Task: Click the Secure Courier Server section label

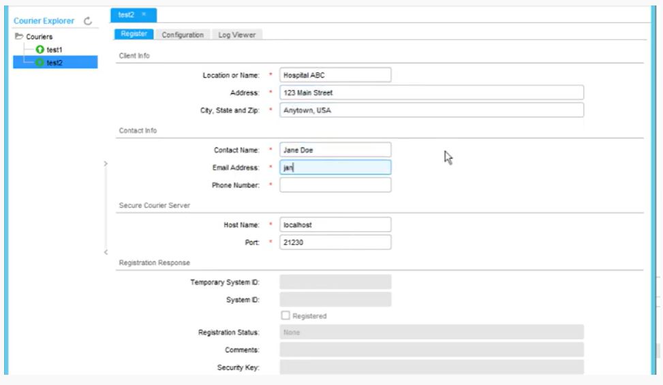Action: 154,205
